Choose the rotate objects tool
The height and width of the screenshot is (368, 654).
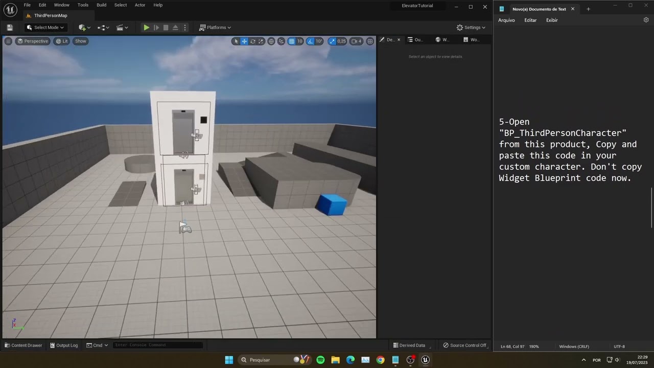tap(252, 41)
